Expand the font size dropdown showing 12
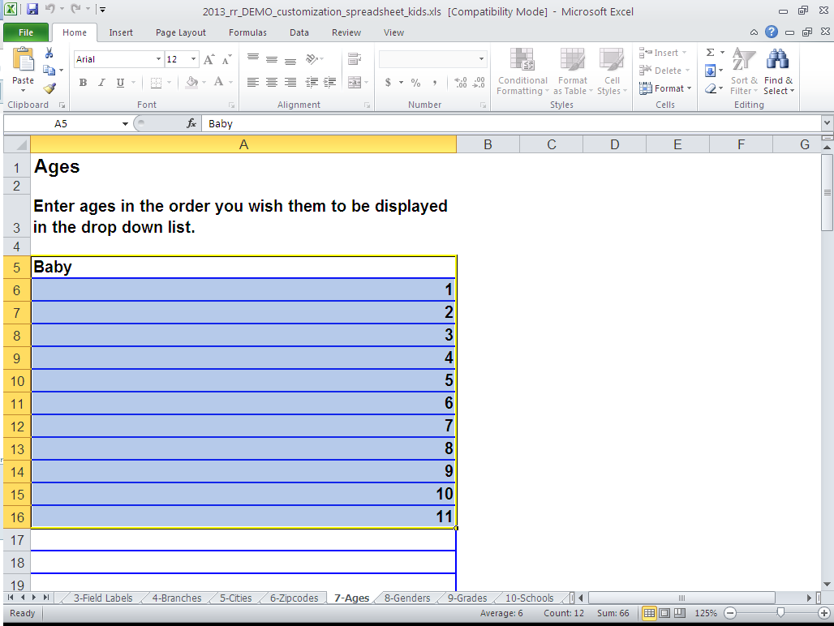834x626 pixels. (x=193, y=59)
